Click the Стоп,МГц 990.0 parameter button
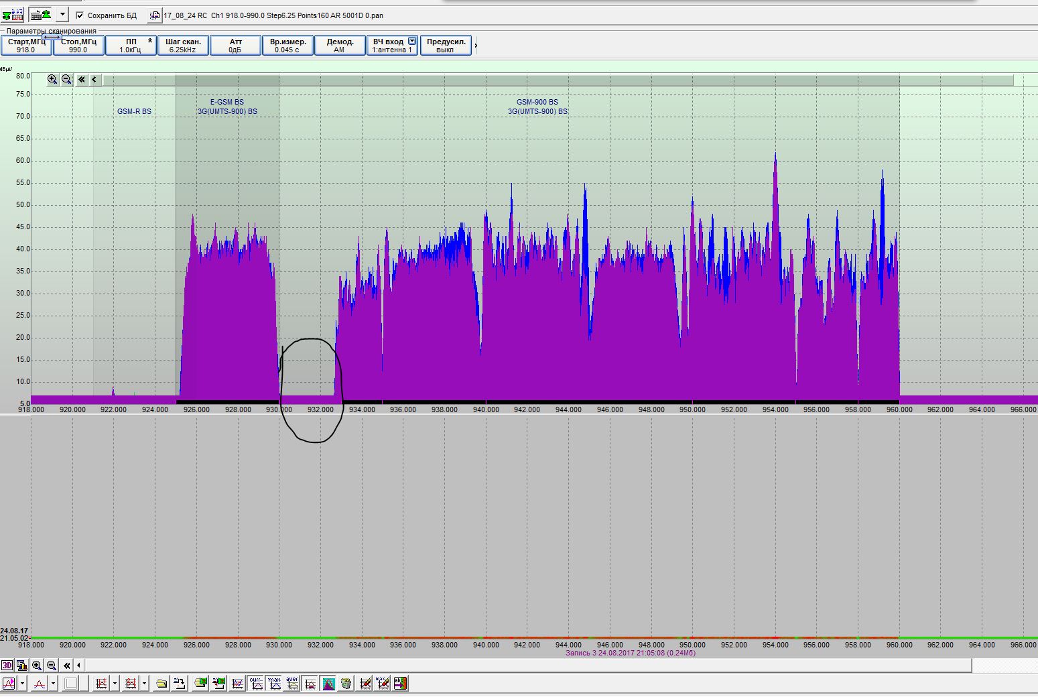The height and width of the screenshot is (697, 1038). point(78,46)
